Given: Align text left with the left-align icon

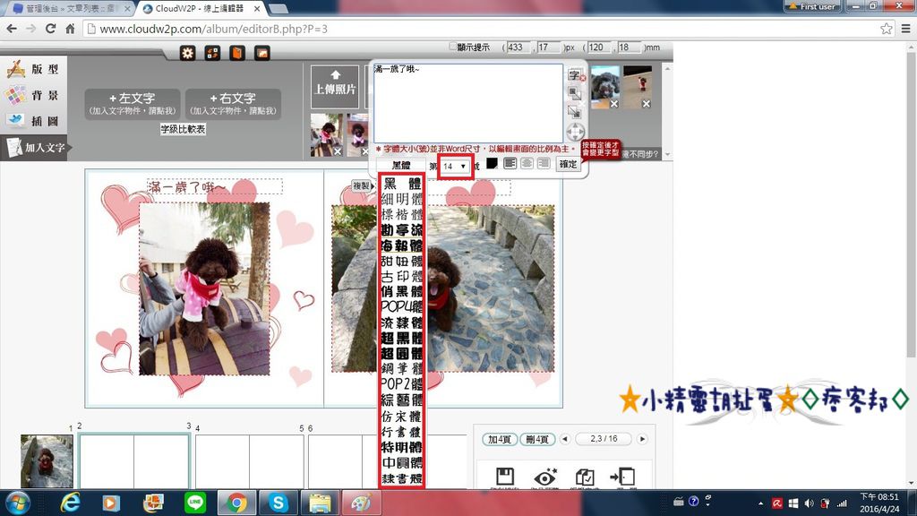Looking at the screenshot, I should (x=510, y=163).
